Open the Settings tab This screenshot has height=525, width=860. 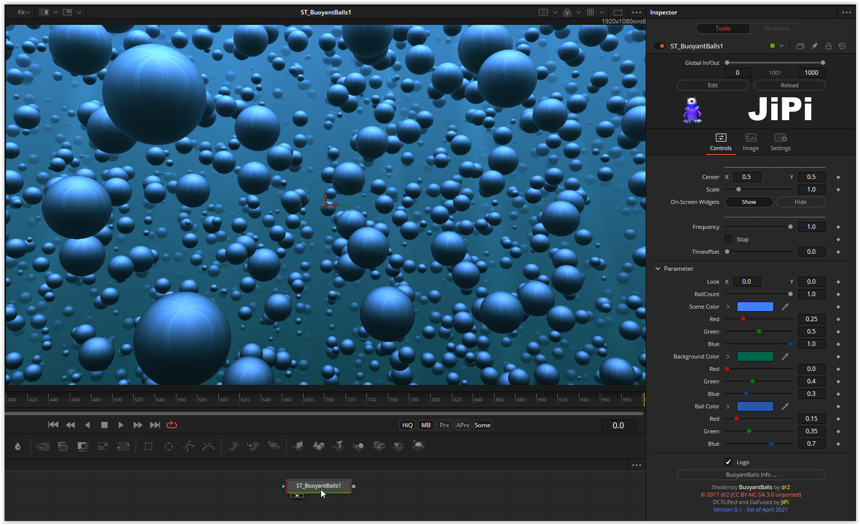pyautogui.click(x=780, y=142)
